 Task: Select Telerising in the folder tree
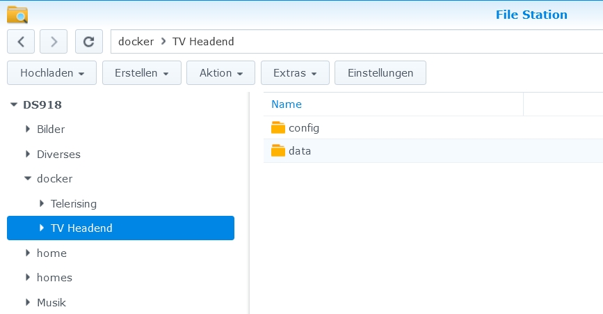[x=74, y=203]
